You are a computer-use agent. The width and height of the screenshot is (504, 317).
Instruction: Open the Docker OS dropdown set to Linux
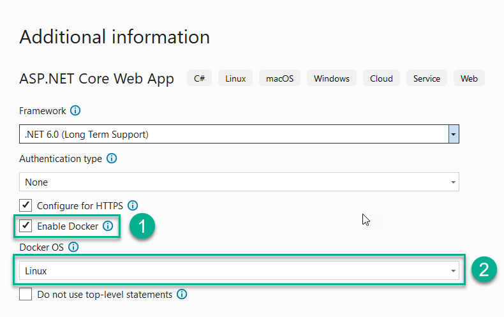(x=239, y=270)
